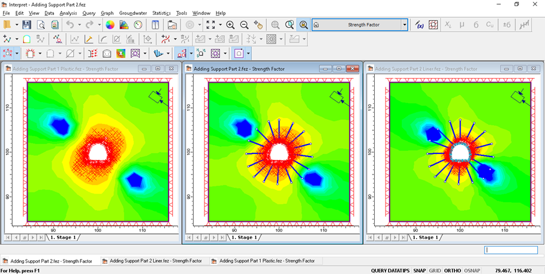Click the contour legend gradient icon
The image size is (545, 274).
click(x=124, y=25)
